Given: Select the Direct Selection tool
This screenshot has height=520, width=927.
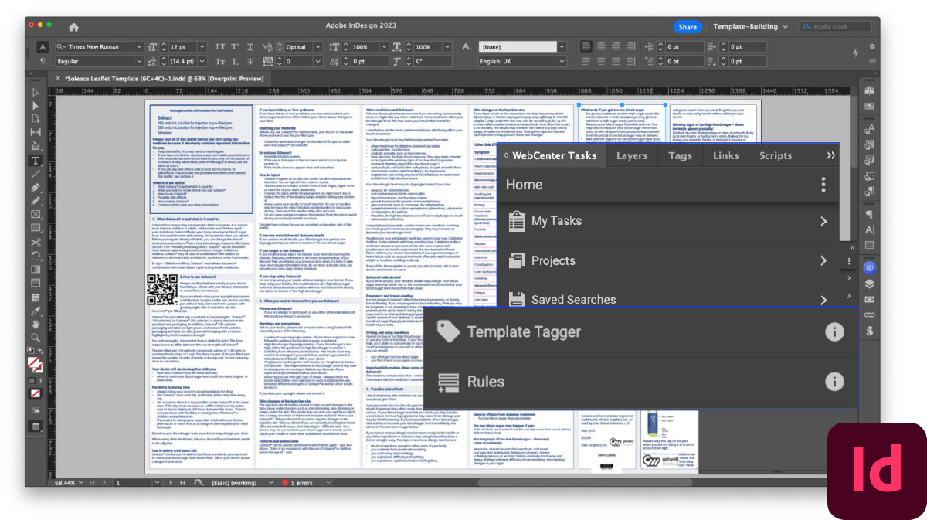Looking at the screenshot, I should 36,105.
